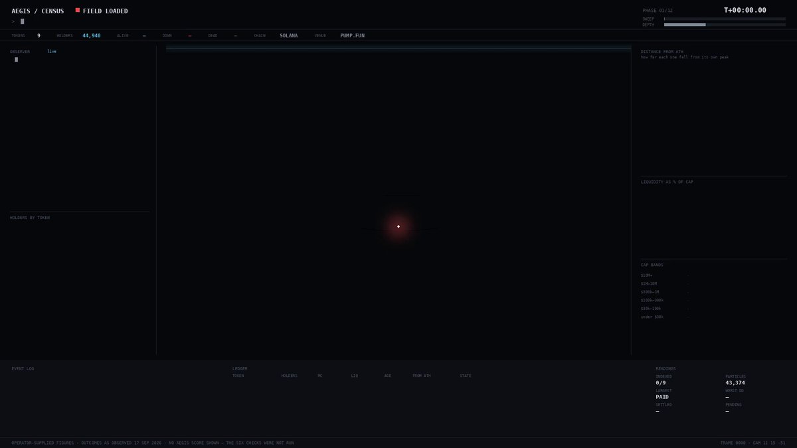Click the AGE column header in ledger
797x448 pixels.
coord(388,376)
